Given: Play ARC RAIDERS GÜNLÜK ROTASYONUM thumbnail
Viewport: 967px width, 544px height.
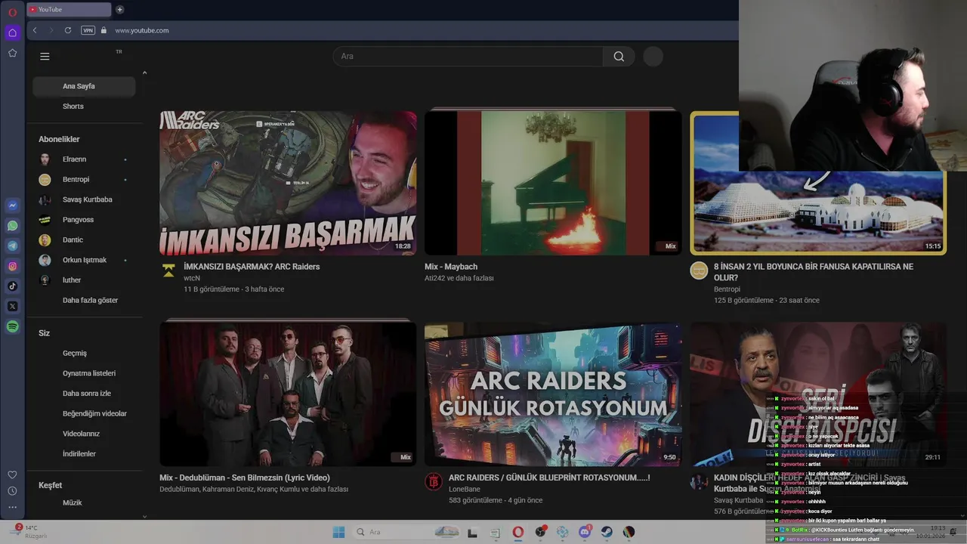Looking at the screenshot, I should coord(553,394).
